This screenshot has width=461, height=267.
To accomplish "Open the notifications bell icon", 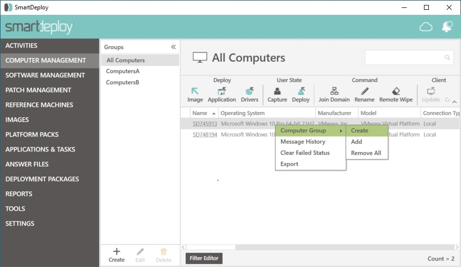I will point(447,27).
